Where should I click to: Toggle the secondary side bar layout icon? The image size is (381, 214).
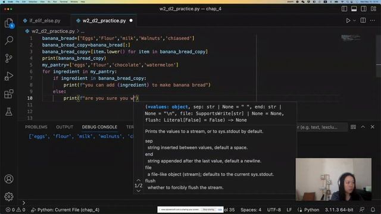[x=364, y=9]
